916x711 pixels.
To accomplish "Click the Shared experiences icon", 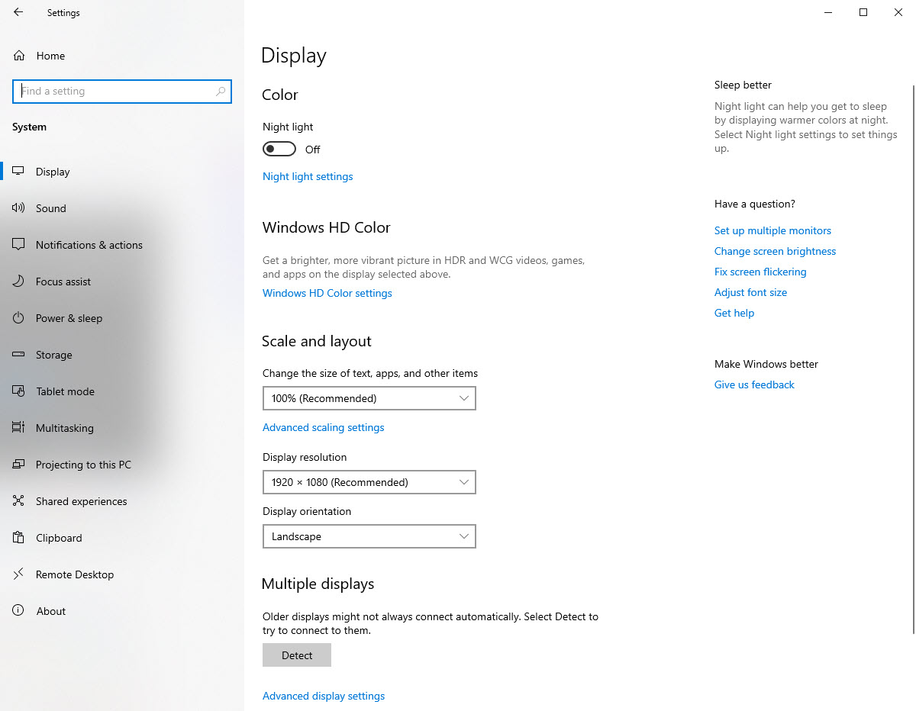I will (x=18, y=501).
